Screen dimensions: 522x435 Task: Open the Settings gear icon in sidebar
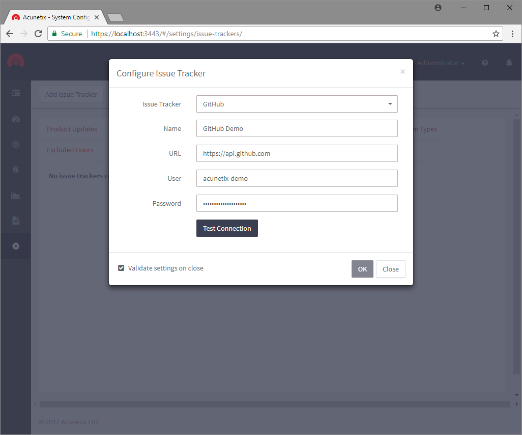pos(16,246)
